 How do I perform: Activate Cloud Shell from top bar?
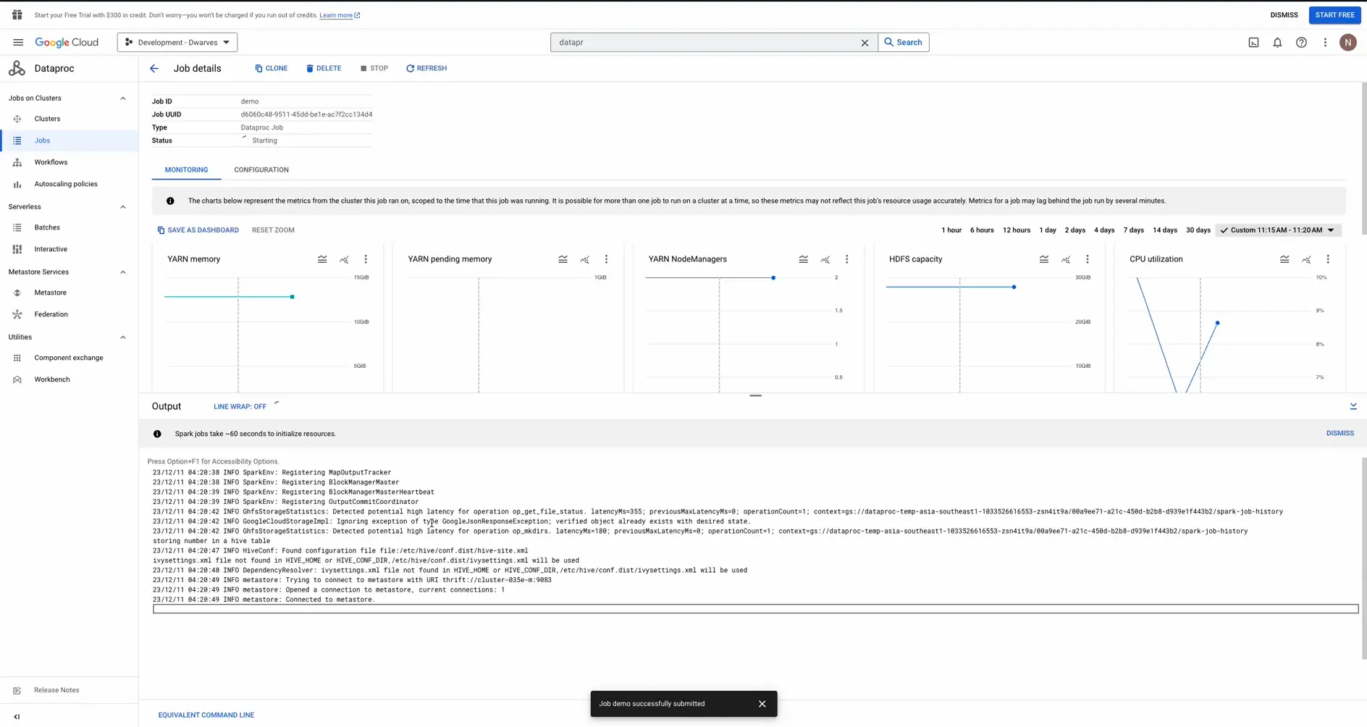pyautogui.click(x=1253, y=43)
